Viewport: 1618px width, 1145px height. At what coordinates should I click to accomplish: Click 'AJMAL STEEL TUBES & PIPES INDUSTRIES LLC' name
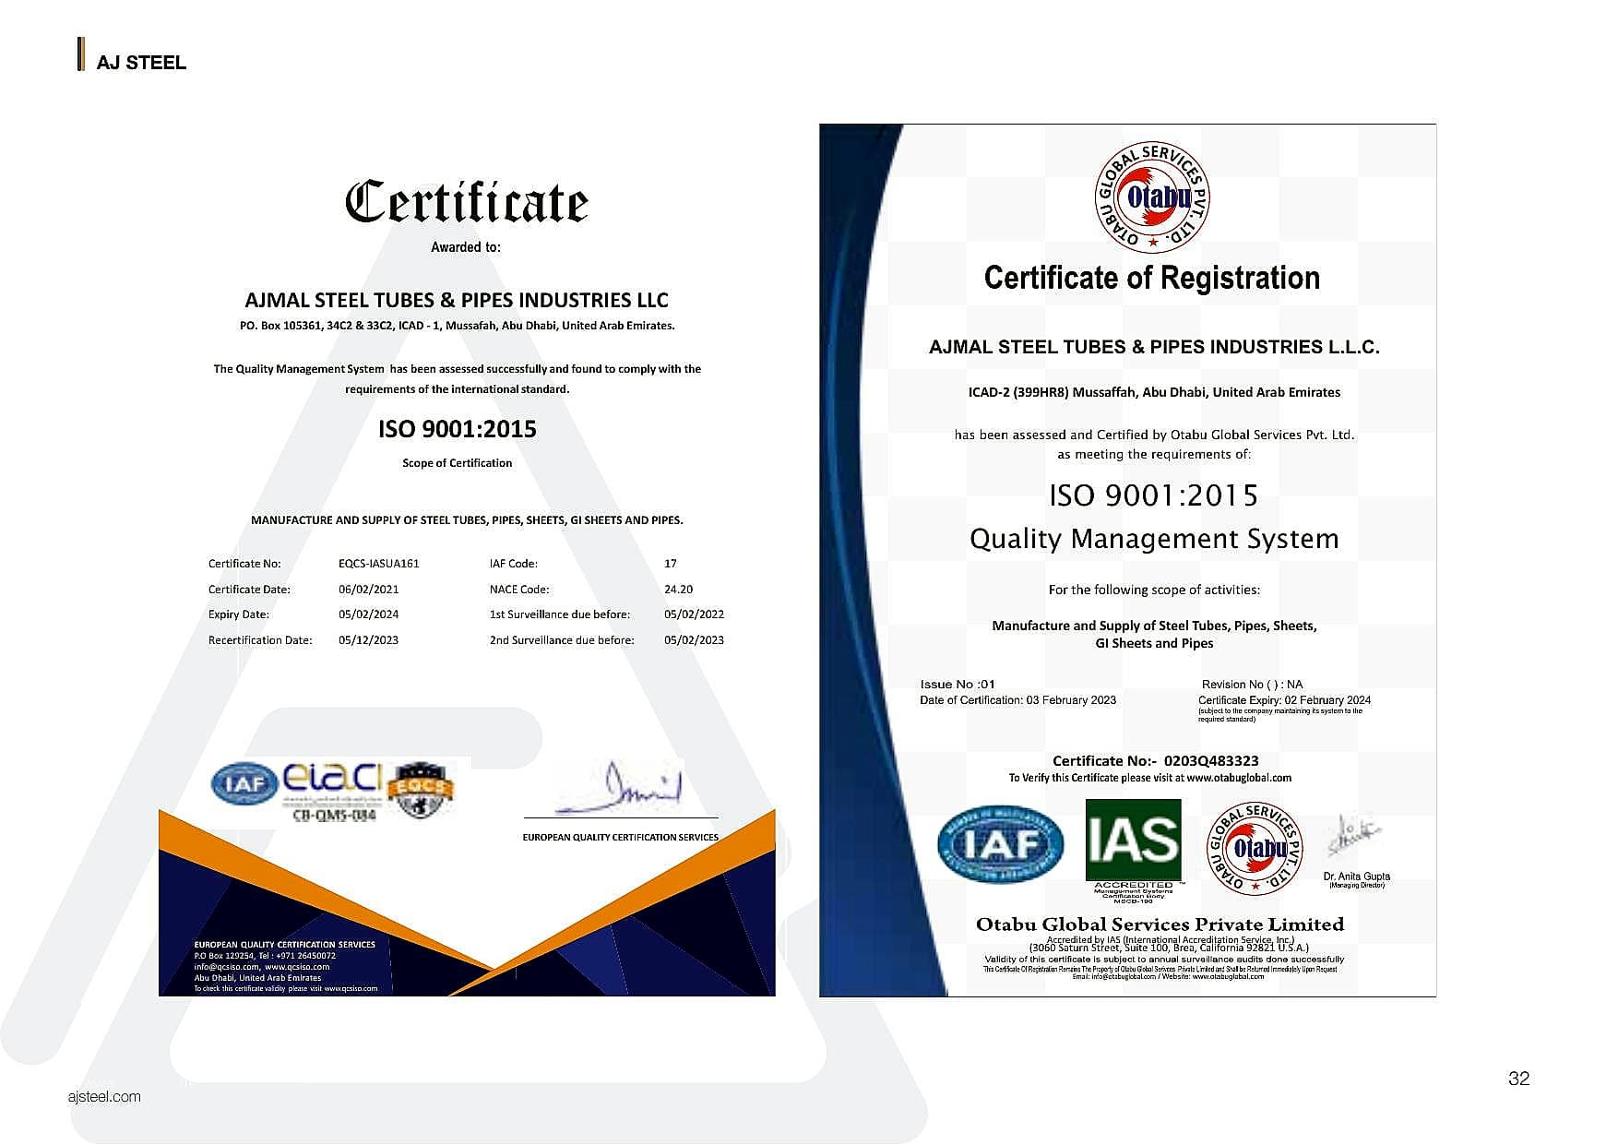(457, 300)
